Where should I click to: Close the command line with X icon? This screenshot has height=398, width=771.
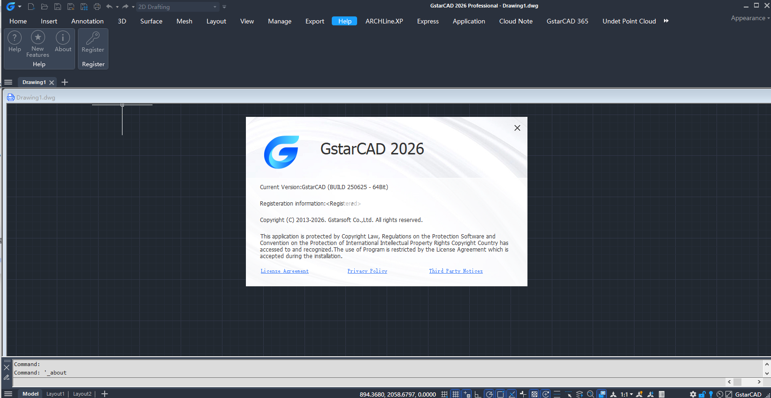pos(7,367)
